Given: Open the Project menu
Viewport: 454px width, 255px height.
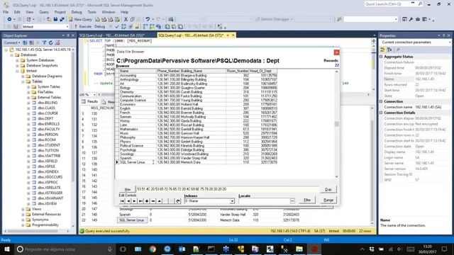Looking at the screenshot, I should pos(60,12).
